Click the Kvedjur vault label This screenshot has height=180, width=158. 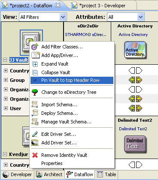click(x=18, y=154)
